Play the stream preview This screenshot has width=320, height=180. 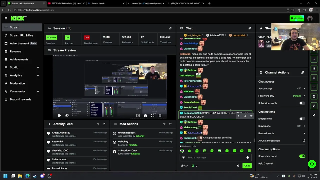[x=59, y=115]
